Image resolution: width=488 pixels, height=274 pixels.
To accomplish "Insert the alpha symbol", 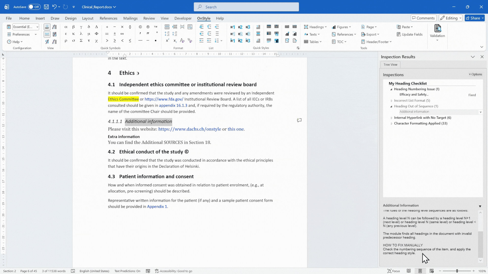I will click(x=66, y=27).
